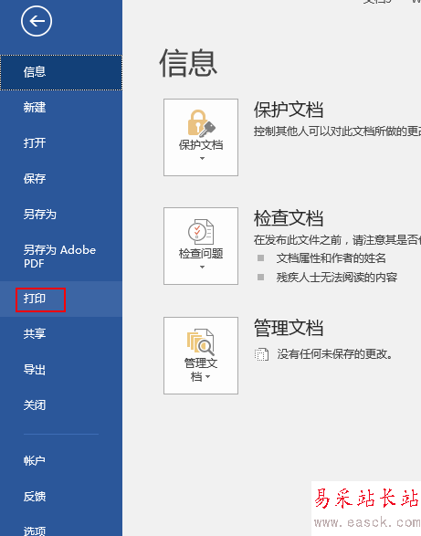Choose 打开 in the sidebar menu

pos(61,143)
